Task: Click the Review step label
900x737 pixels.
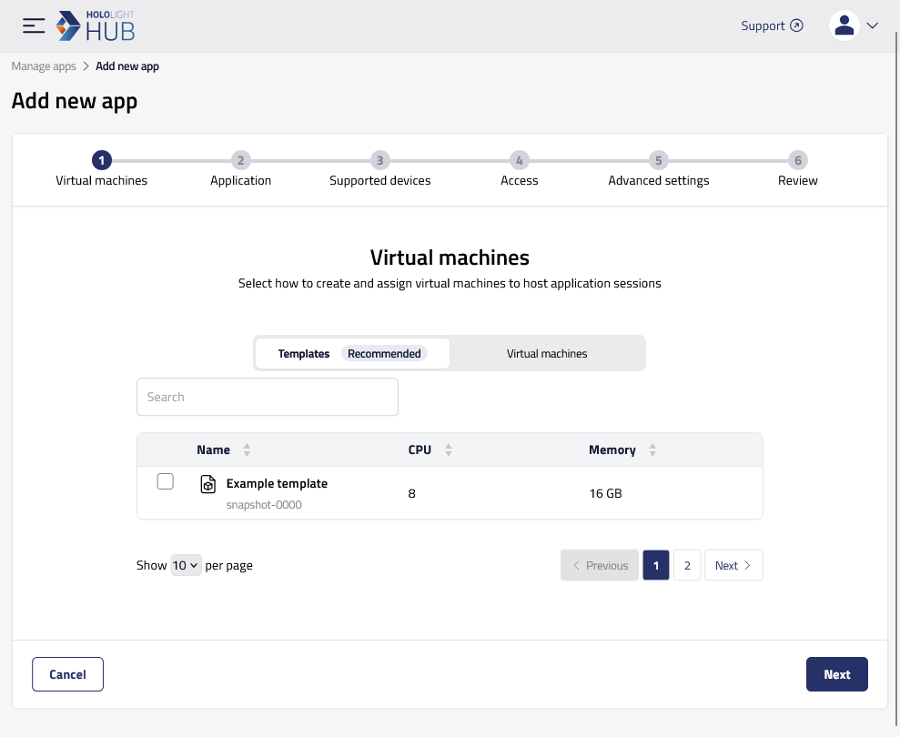Action: click(x=798, y=180)
